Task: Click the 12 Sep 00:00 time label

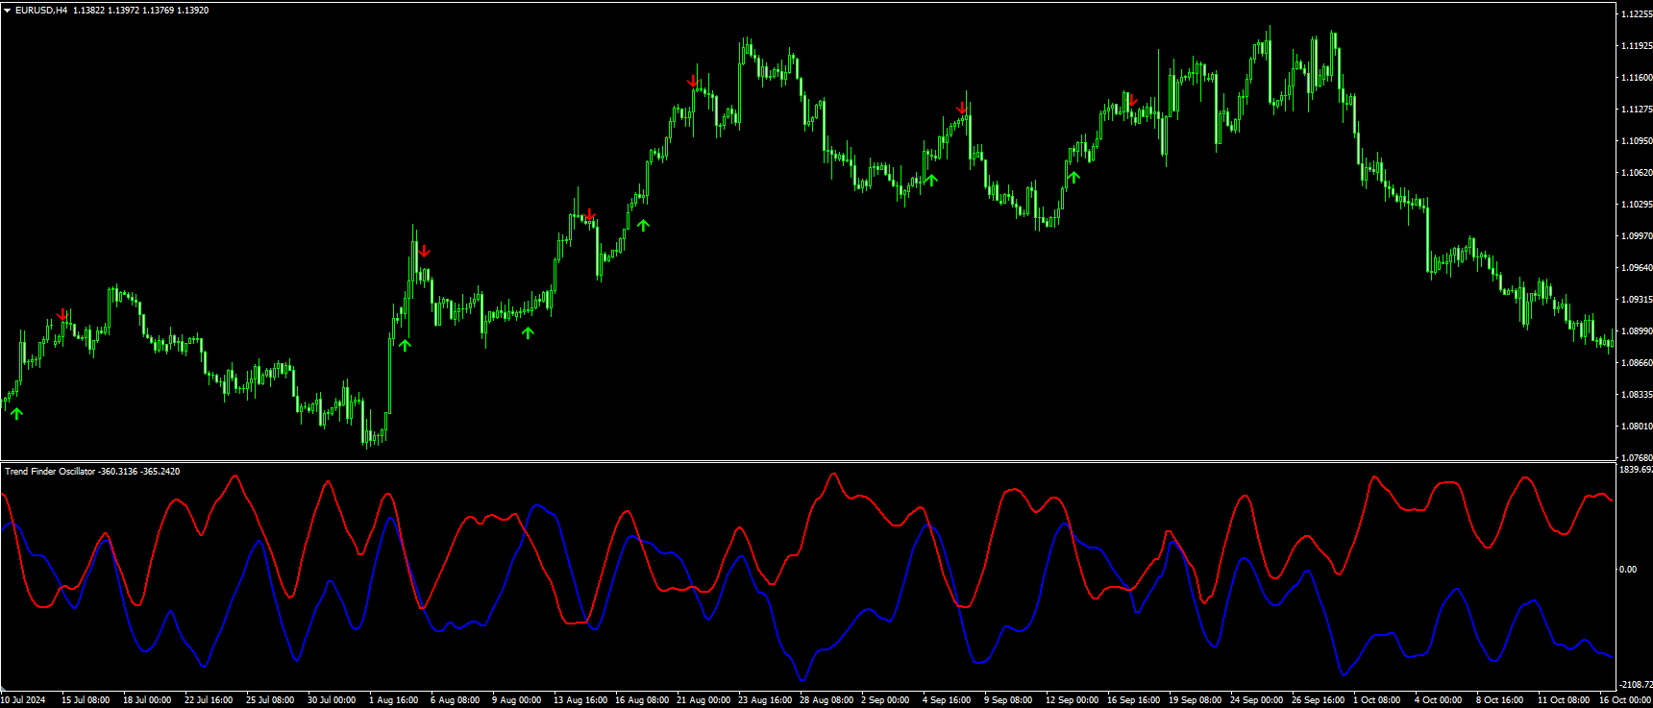Action: [1073, 700]
